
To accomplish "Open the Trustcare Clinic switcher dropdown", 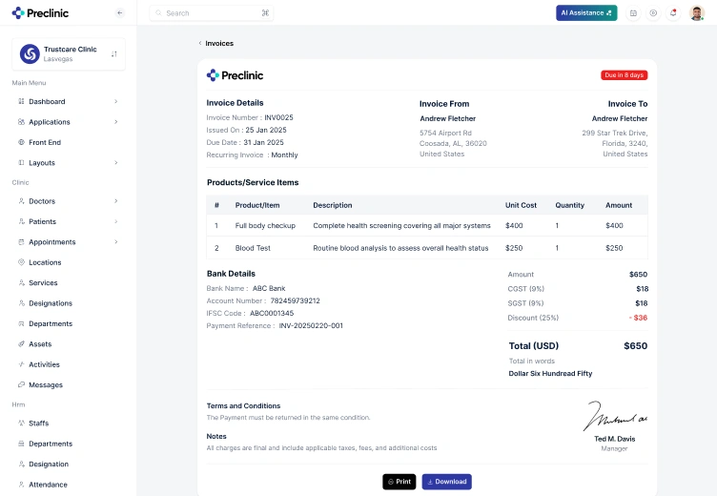I will pyautogui.click(x=113, y=54).
